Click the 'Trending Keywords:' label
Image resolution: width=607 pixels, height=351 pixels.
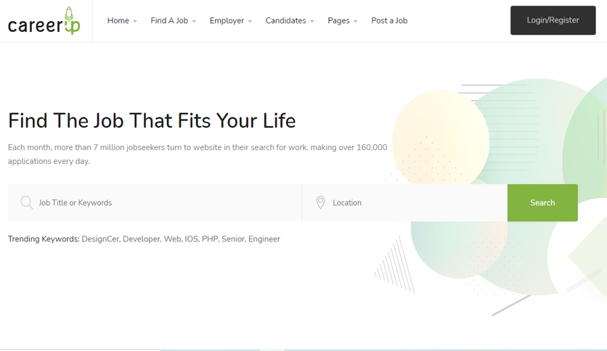(x=44, y=239)
